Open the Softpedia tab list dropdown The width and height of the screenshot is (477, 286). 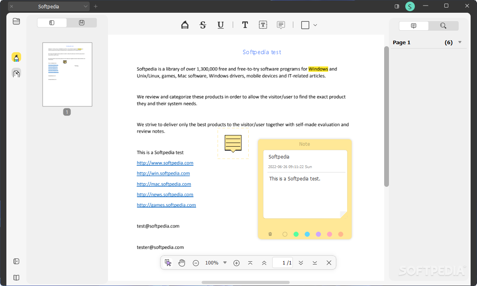86,6
